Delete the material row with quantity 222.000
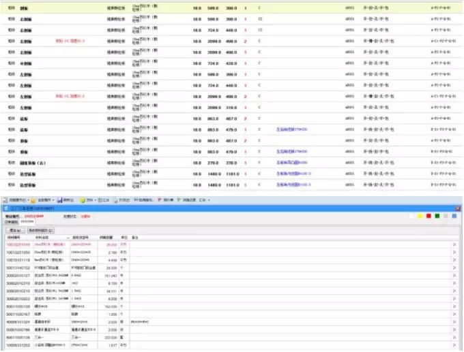The image size is (464, 352). pyautogui.click(x=454, y=337)
